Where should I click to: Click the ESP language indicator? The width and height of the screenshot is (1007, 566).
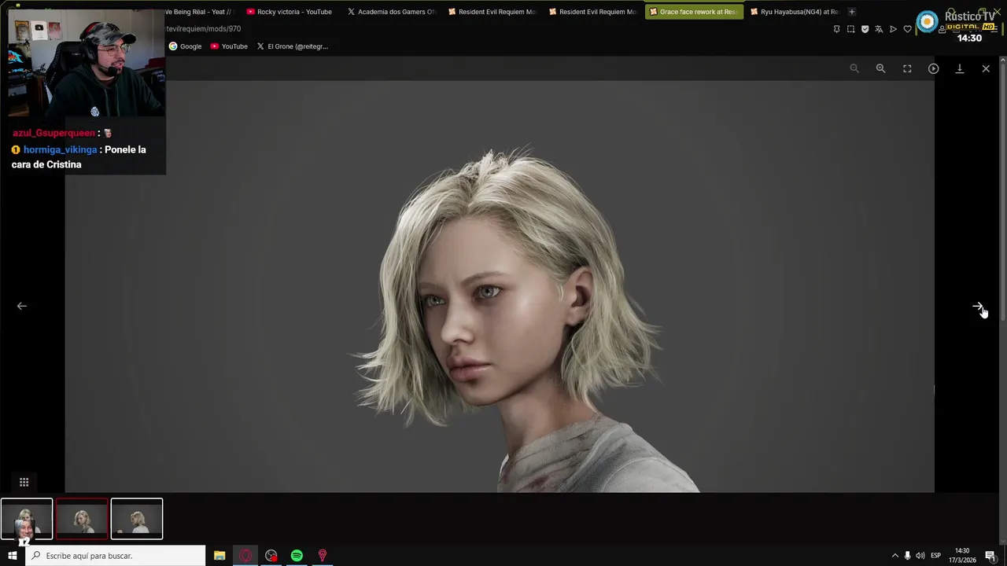click(936, 556)
